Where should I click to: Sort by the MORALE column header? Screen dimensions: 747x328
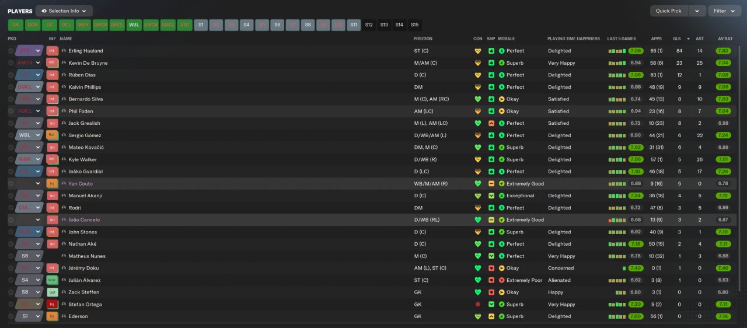[507, 39]
